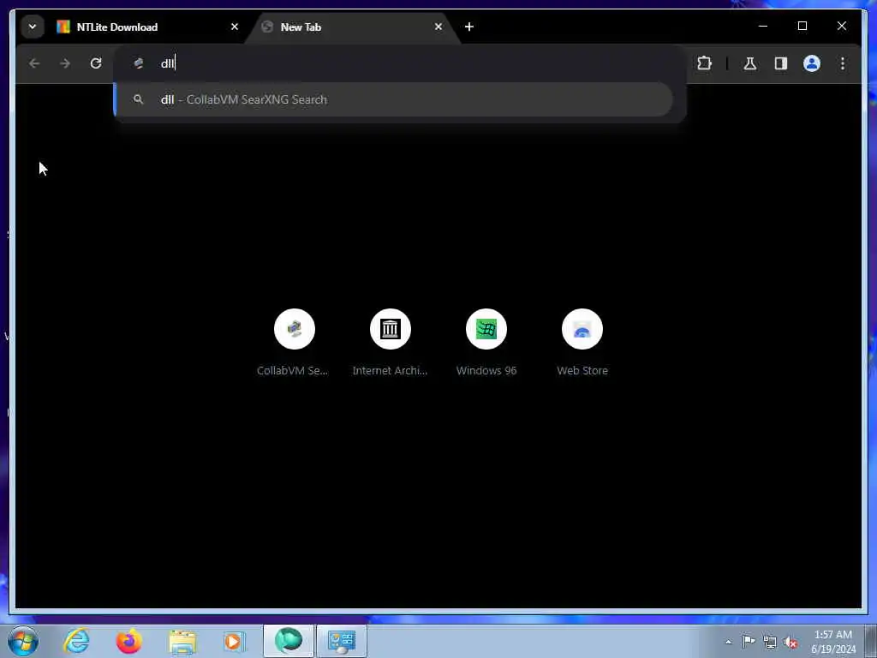Image resolution: width=877 pixels, height=658 pixels.
Task: Maximize the browser window
Action: [x=802, y=26]
